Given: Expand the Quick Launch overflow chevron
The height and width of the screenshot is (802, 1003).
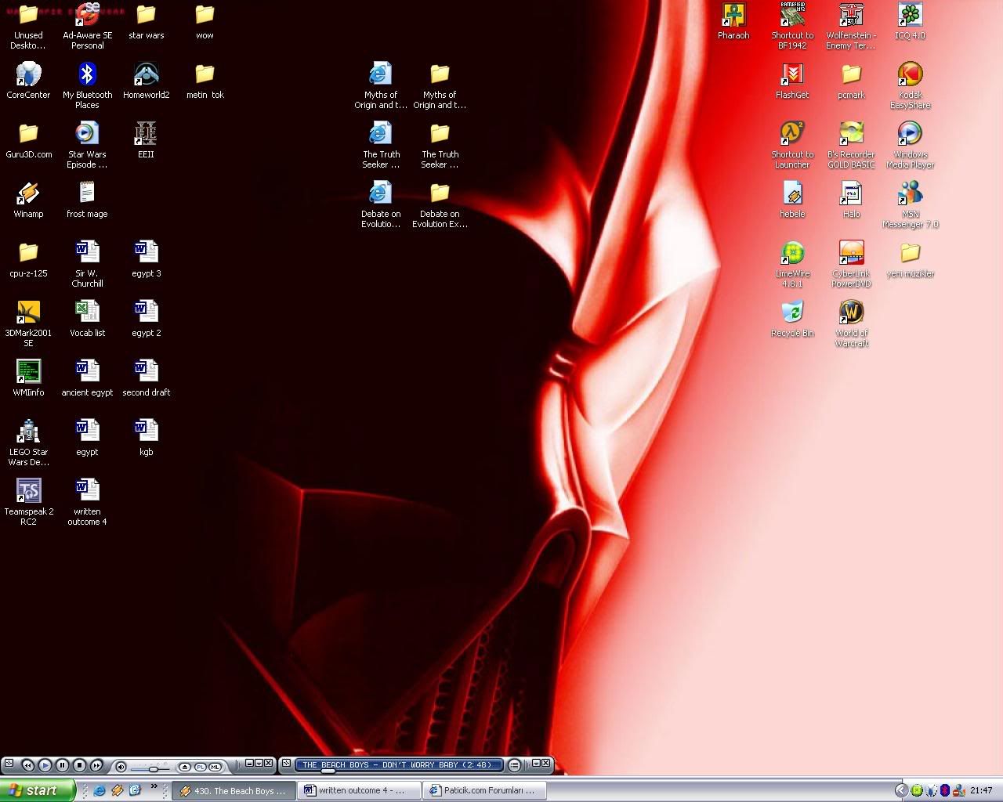Looking at the screenshot, I should tap(154, 786).
